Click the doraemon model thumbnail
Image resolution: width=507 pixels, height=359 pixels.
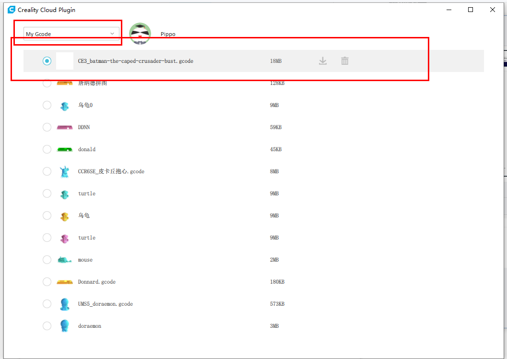[x=65, y=325]
